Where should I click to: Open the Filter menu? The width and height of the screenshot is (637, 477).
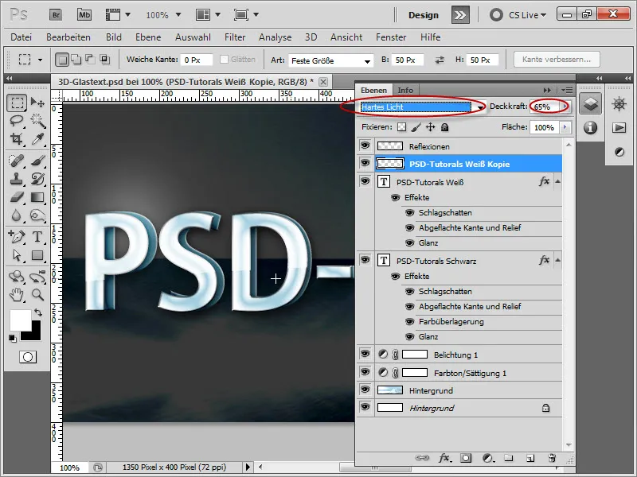click(235, 37)
